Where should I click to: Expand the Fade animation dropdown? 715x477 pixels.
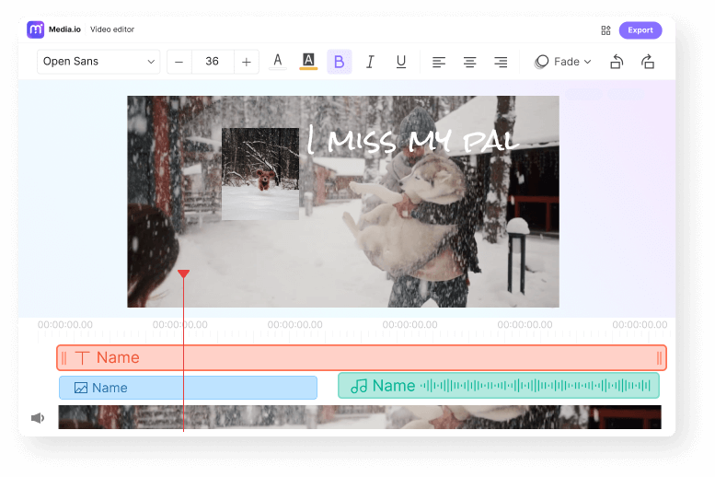click(x=563, y=62)
